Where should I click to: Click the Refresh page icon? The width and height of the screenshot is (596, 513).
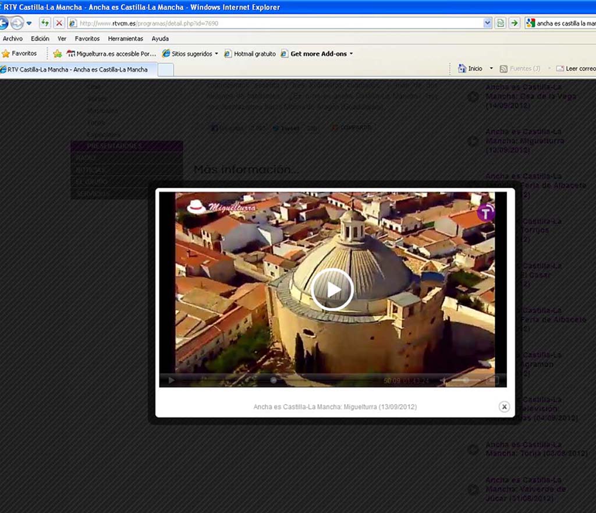click(45, 23)
